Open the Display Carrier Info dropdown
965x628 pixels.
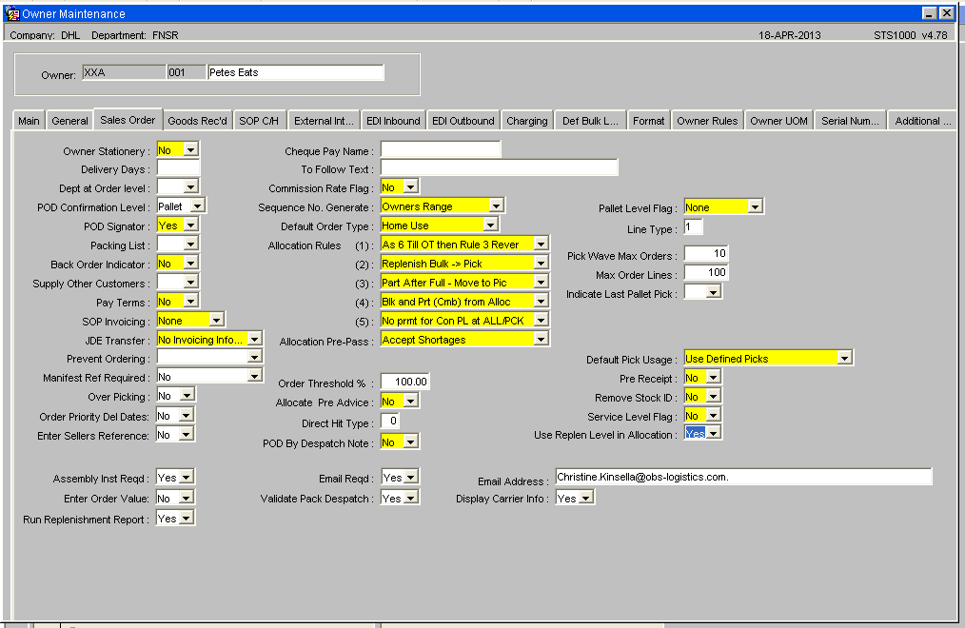(x=586, y=498)
